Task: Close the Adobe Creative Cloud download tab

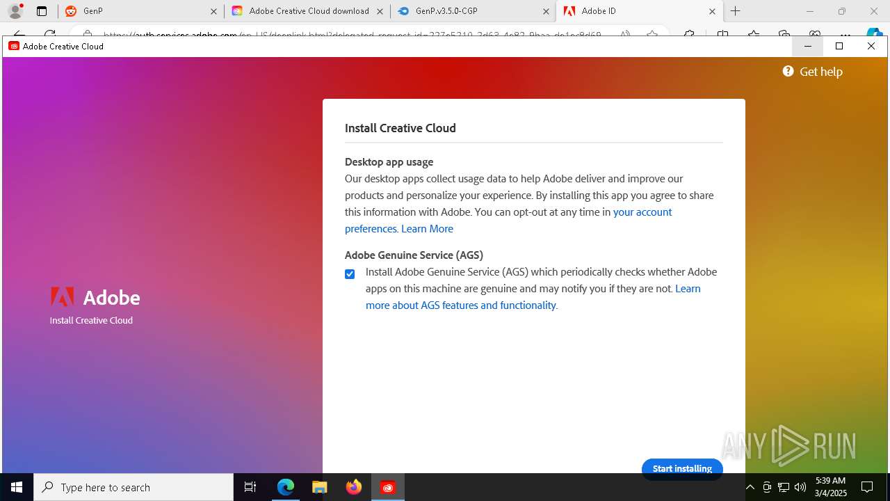Action: point(380,11)
